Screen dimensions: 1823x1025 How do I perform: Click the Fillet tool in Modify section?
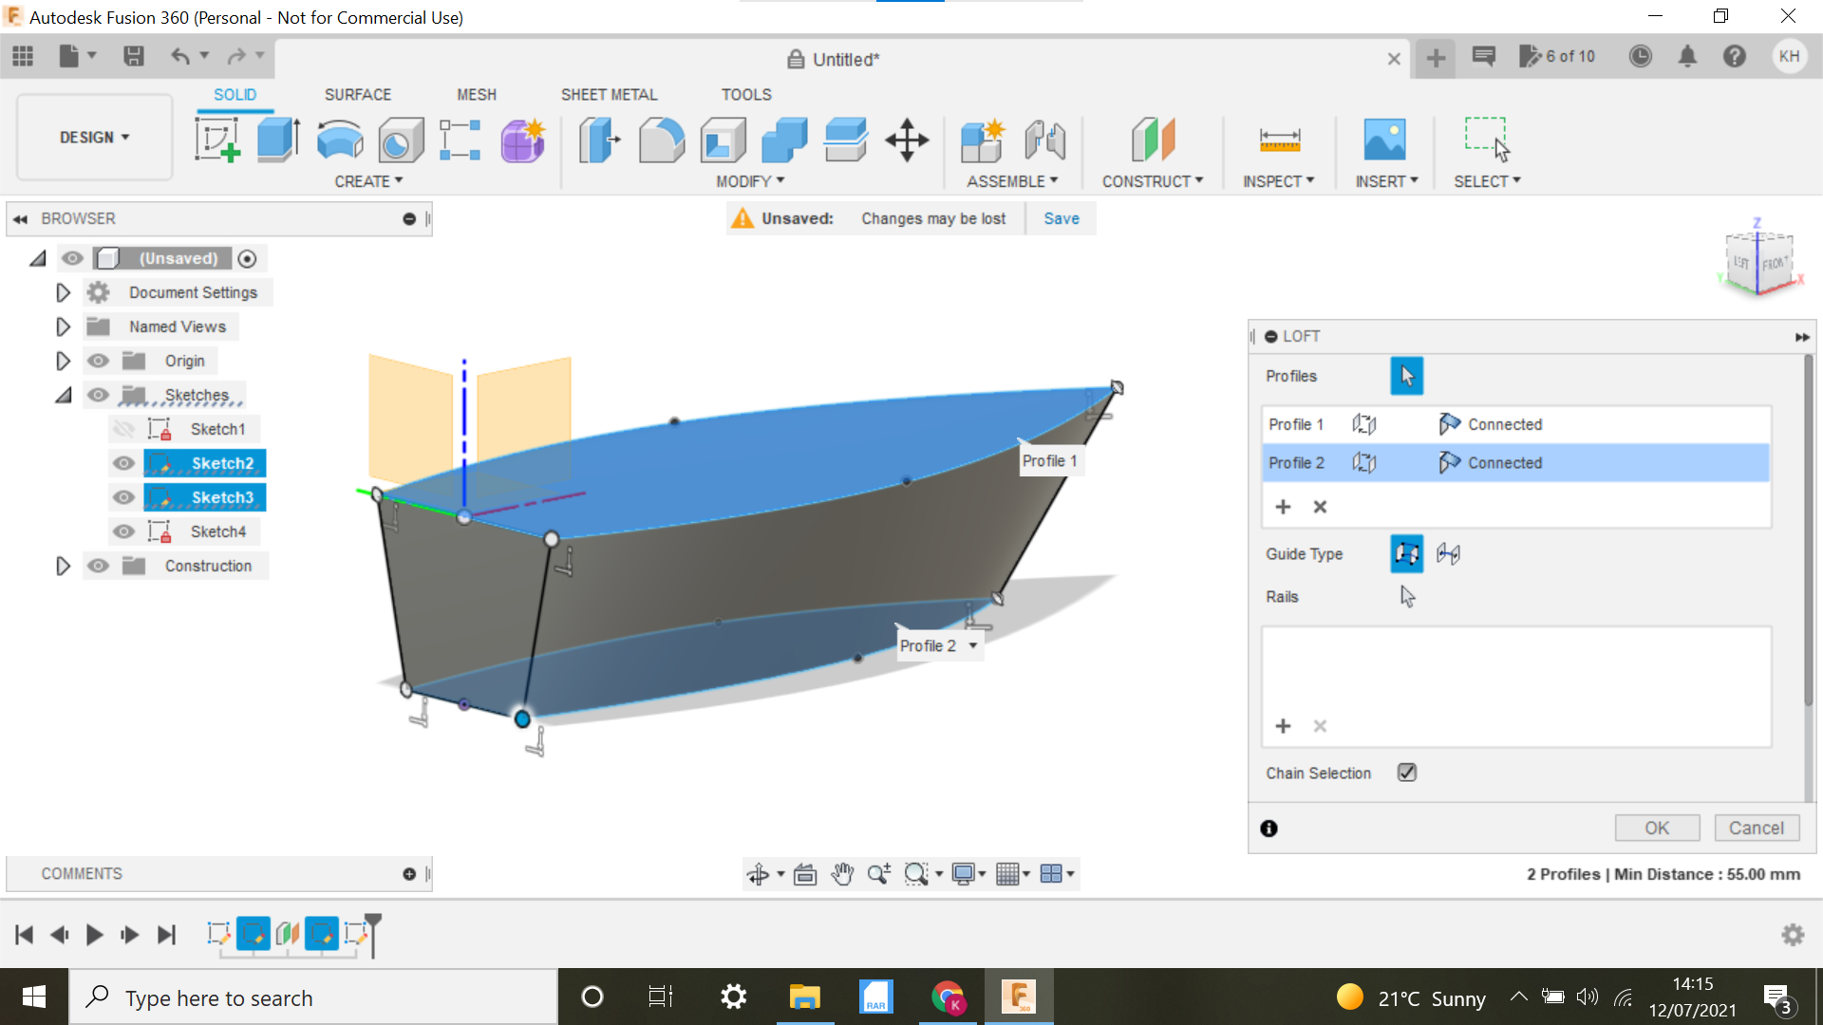point(661,140)
